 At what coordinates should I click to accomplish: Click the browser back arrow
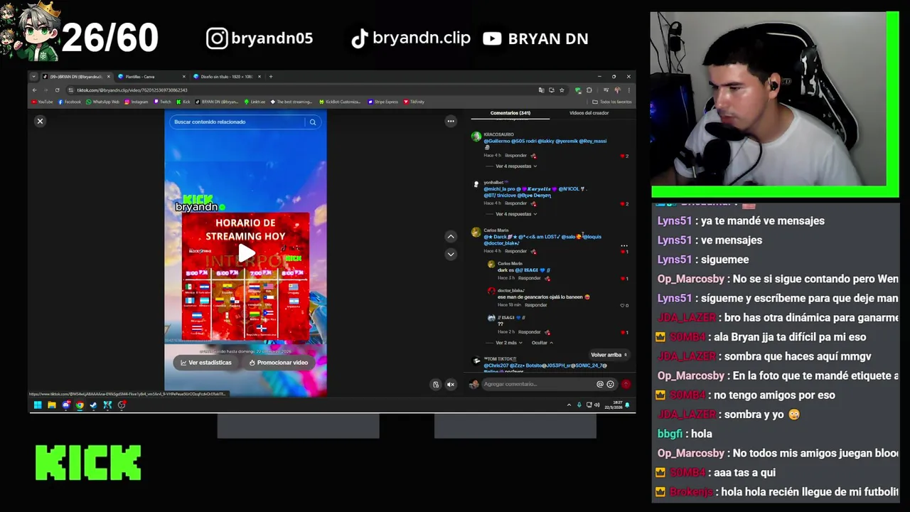pos(34,90)
